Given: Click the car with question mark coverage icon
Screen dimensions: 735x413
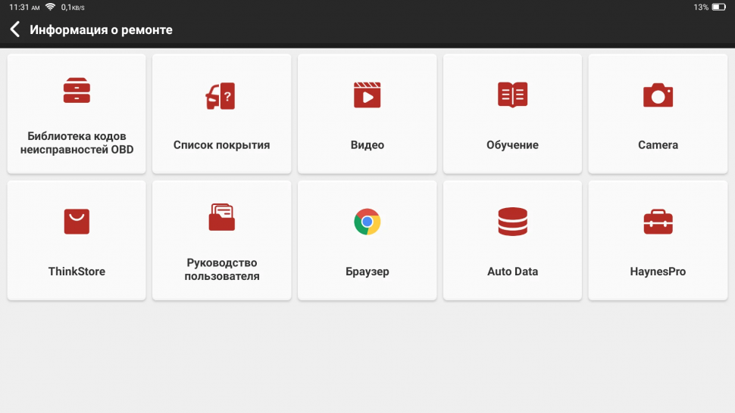Looking at the screenshot, I should point(221,95).
